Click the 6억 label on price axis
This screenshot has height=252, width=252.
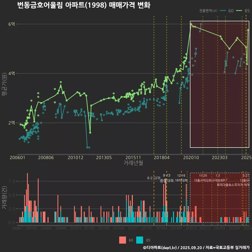coord(12,24)
